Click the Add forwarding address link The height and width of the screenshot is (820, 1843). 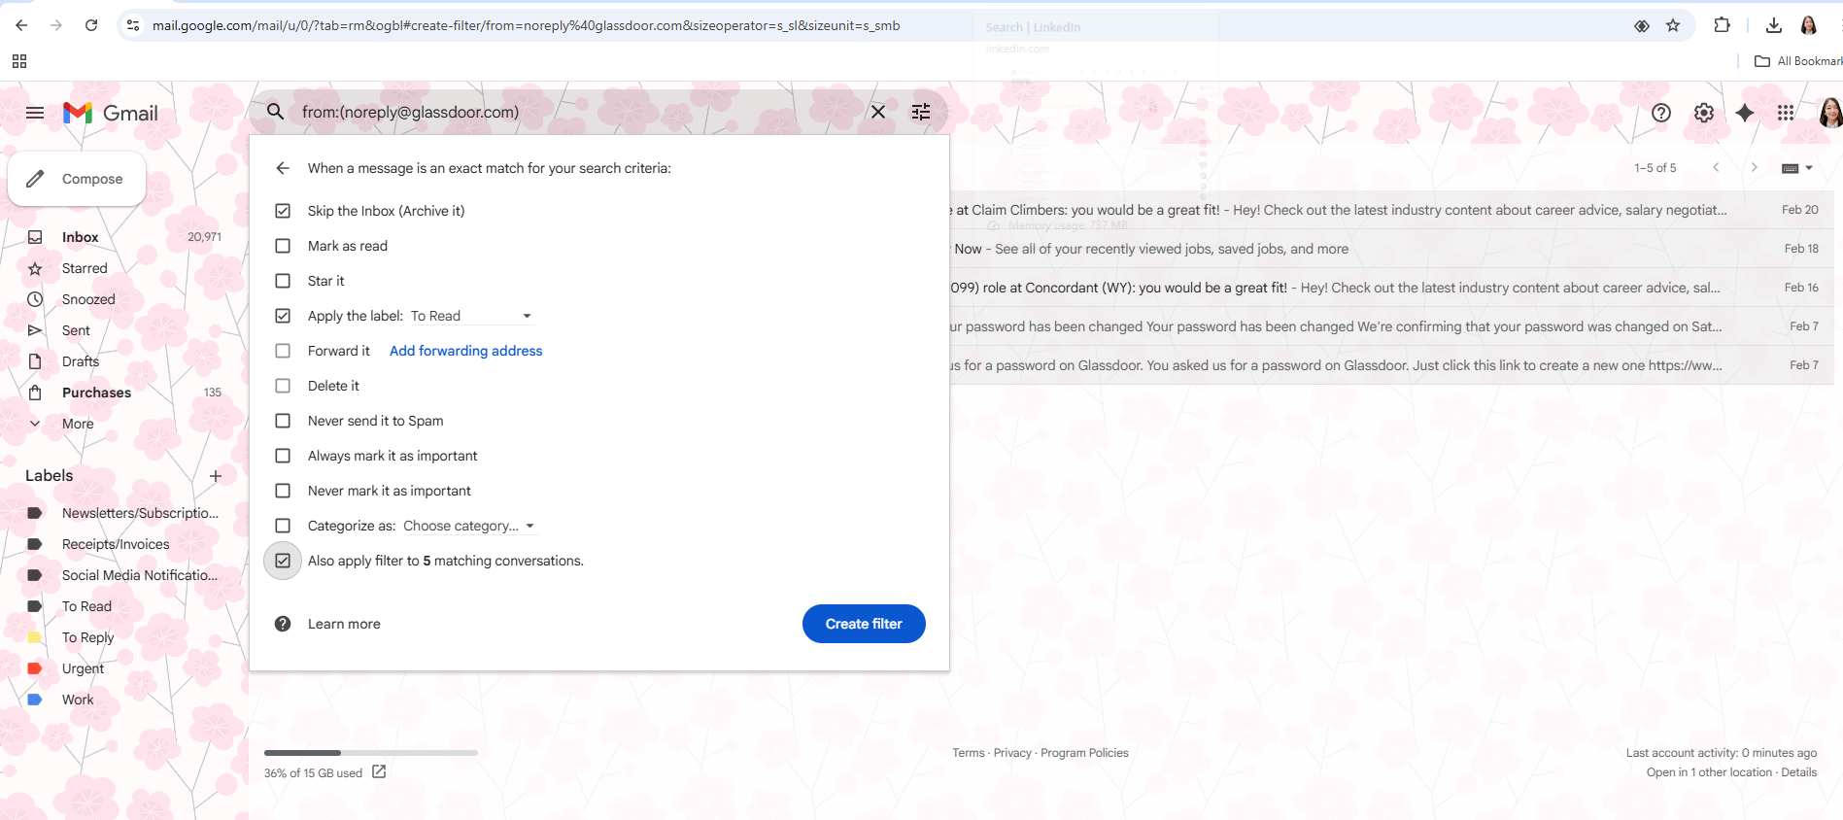click(466, 351)
